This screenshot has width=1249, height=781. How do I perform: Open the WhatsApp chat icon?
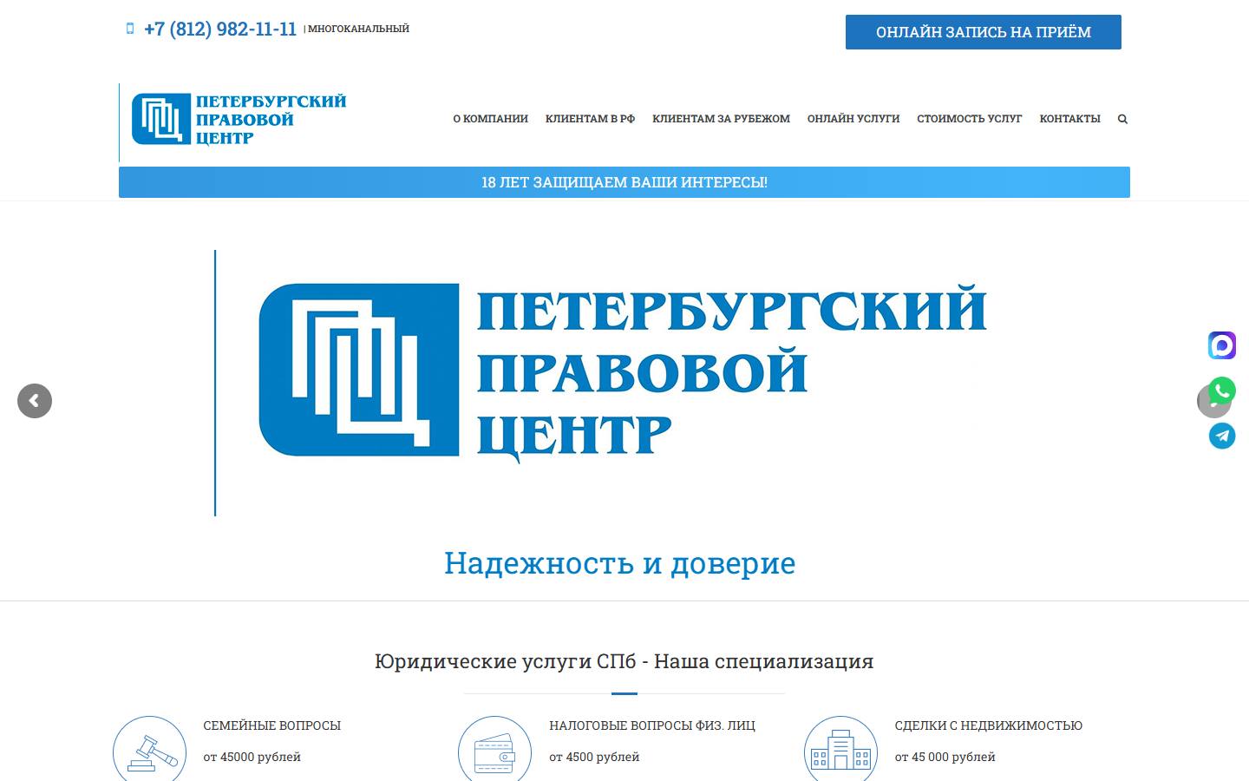coord(1222,390)
